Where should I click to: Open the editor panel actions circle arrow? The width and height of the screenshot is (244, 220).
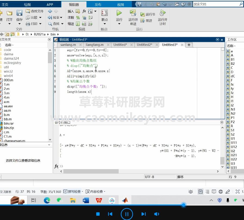pos(218,39)
